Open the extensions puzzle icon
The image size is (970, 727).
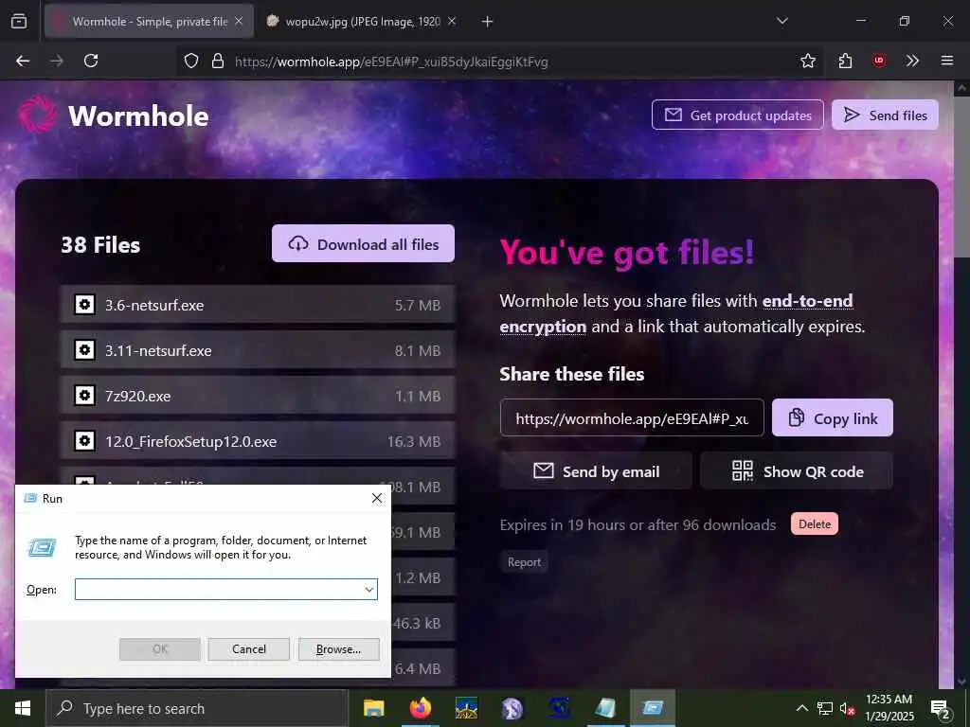(x=845, y=61)
